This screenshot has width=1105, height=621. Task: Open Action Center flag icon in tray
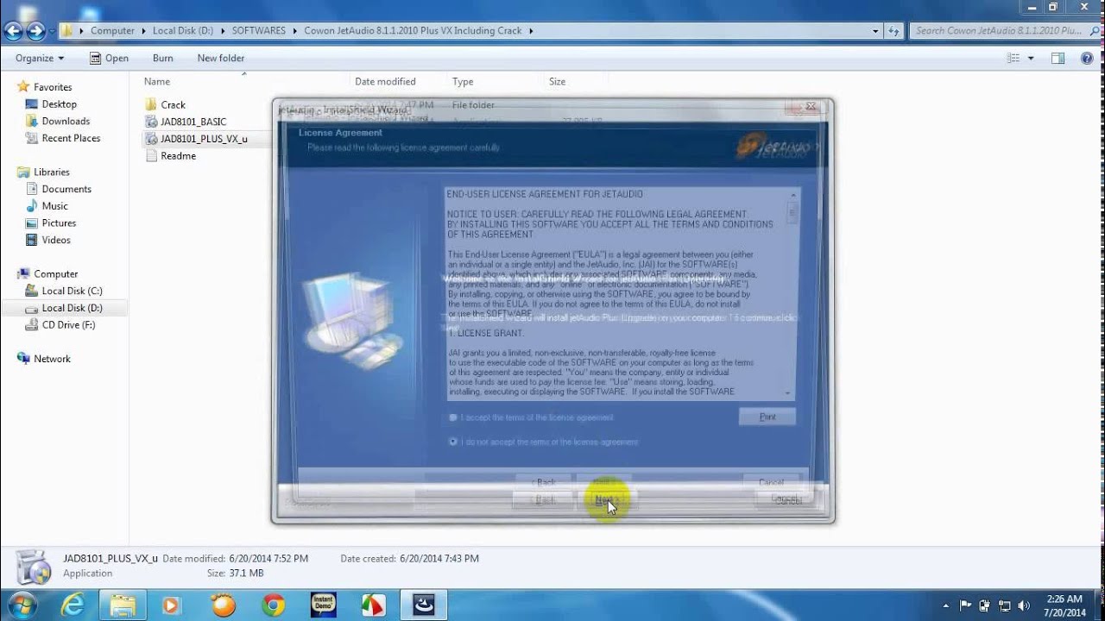click(966, 605)
